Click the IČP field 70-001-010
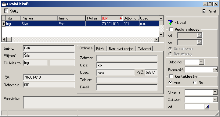 pyautogui.click(x=49, y=77)
